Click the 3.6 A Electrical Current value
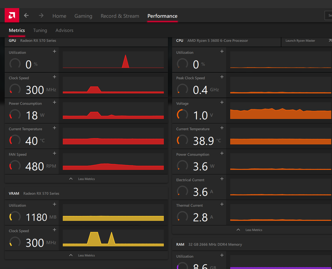This screenshot has height=269, width=332. pos(203,192)
